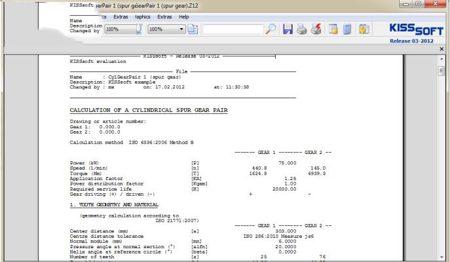This screenshot has height=262, width=450.
Task: Click '[beta]' symbol text
Action: 199,252
